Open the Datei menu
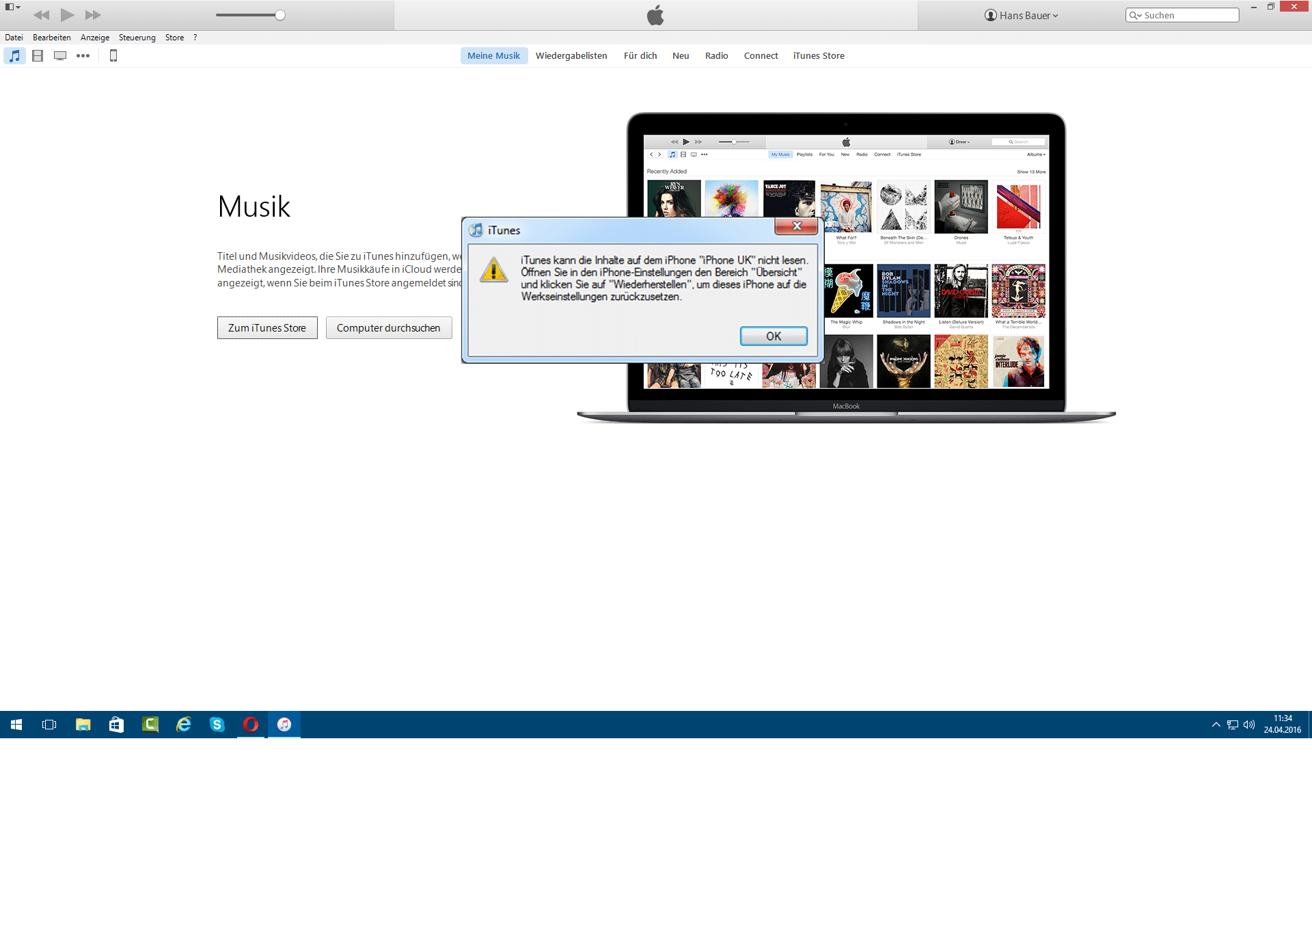The height and width of the screenshot is (944, 1312). [14, 38]
